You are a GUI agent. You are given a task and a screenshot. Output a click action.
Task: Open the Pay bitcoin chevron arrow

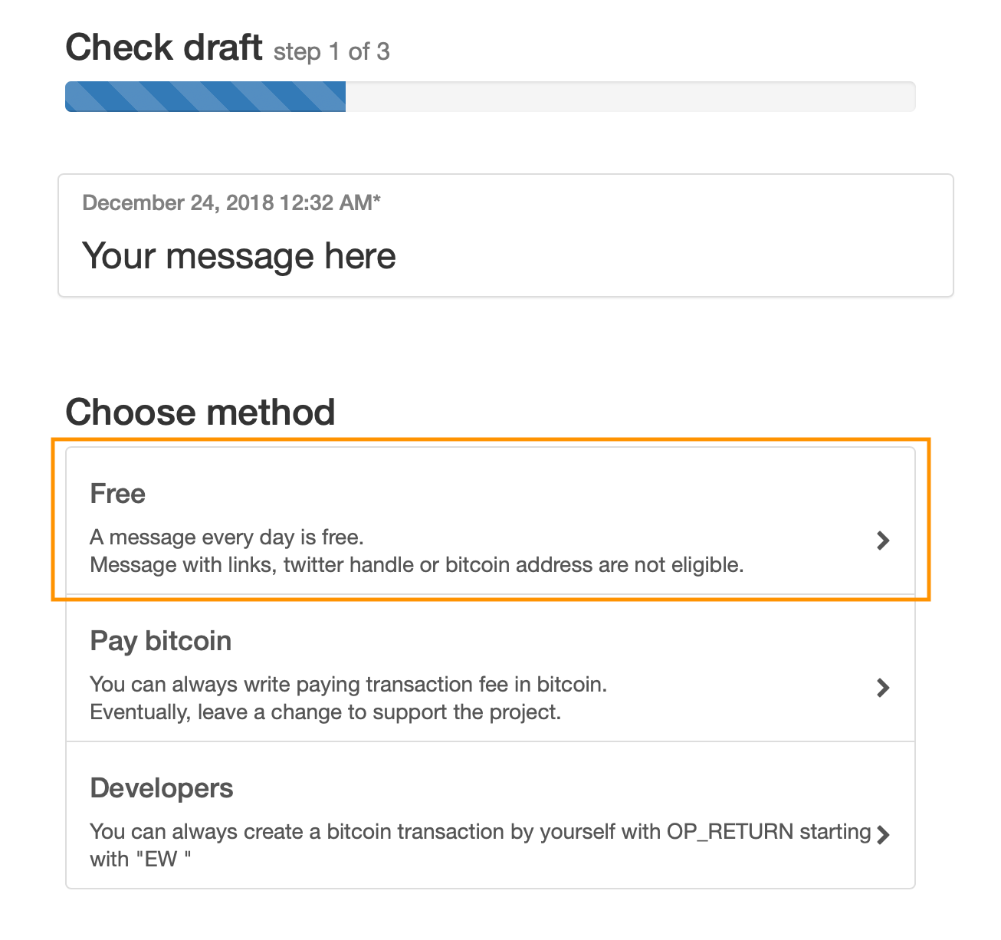(x=883, y=688)
